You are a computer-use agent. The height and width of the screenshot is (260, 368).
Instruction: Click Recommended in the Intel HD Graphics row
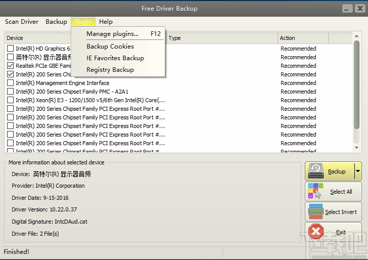[298, 49]
